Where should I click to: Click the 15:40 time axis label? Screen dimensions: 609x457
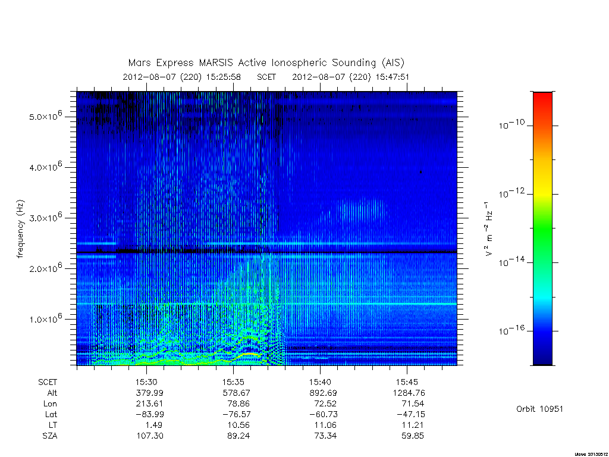(x=320, y=383)
